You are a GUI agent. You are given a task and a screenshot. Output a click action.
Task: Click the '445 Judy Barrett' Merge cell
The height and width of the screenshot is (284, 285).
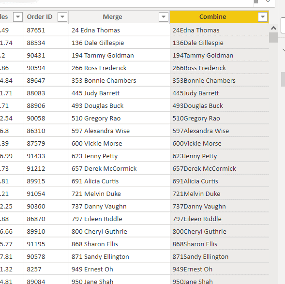click(119, 93)
